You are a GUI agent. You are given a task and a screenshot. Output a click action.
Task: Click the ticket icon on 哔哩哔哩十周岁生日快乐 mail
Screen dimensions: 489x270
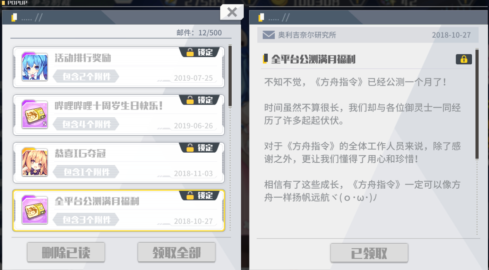click(35, 115)
